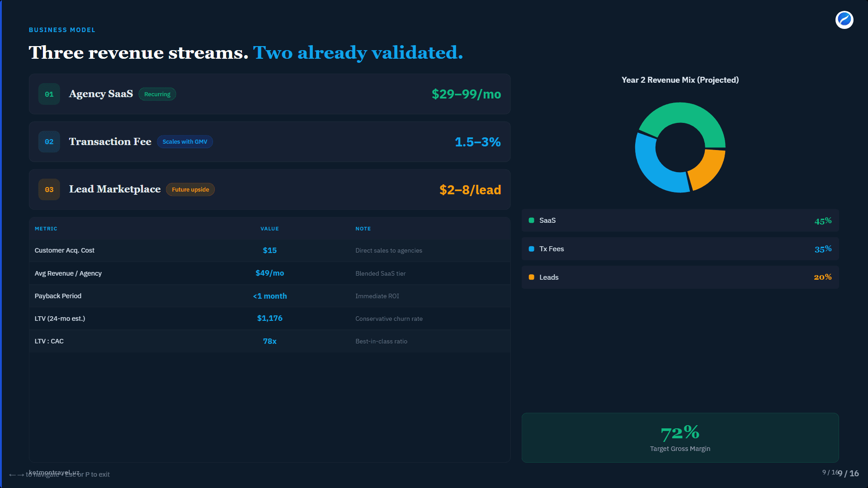Click the green SaaS legend square
This screenshot has height=488, width=868.
532,221
